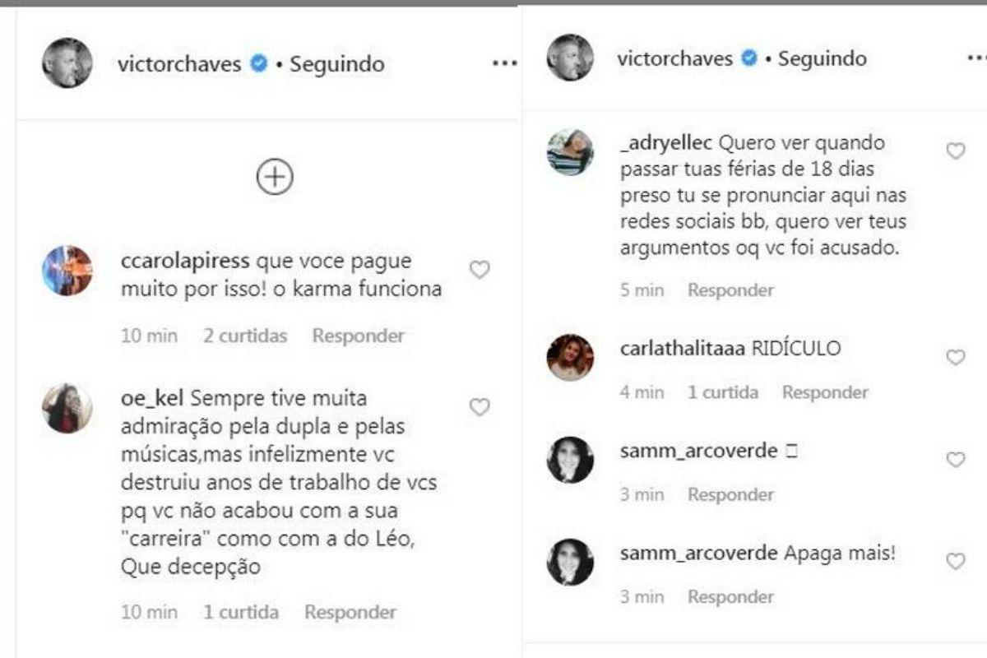This screenshot has width=987, height=658.
Task: Open ccarolapiress profile avatar
Action: (x=67, y=270)
